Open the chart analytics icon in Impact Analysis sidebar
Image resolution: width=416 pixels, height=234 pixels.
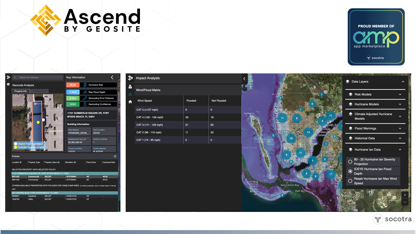[130, 94]
